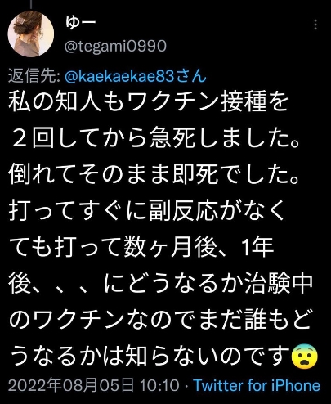Open the three-dot more options menu
This screenshot has height=404, width=331.
315,25
